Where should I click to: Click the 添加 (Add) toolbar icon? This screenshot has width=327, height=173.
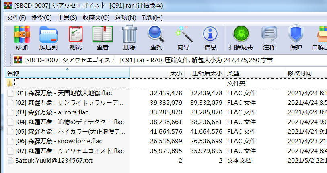pos(22,38)
